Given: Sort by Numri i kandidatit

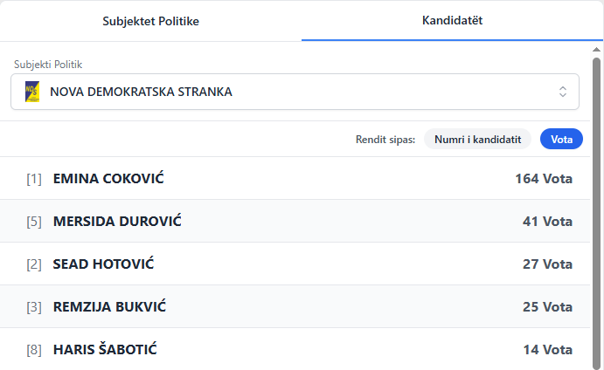Looking at the screenshot, I should coord(477,139).
